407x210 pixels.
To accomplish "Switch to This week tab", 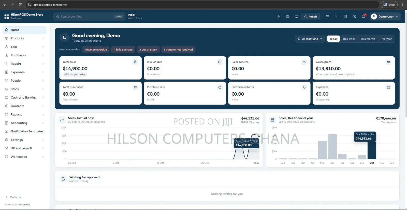I will pyautogui.click(x=349, y=39).
